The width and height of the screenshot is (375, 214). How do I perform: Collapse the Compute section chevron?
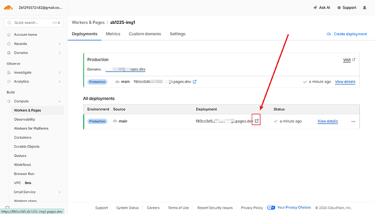(60, 101)
